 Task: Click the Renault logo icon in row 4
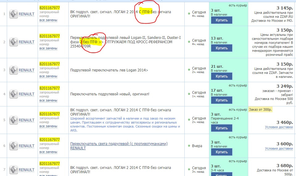click(x=14, y=94)
